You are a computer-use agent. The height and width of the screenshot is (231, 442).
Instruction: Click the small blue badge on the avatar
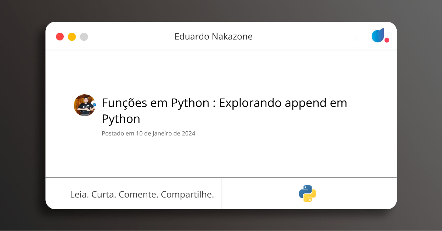pos(94,104)
